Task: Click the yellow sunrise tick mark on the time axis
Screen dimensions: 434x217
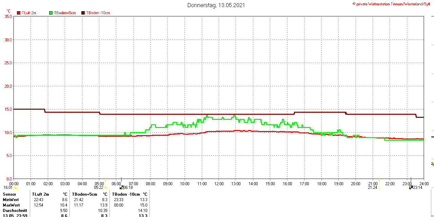Action: [105, 179]
